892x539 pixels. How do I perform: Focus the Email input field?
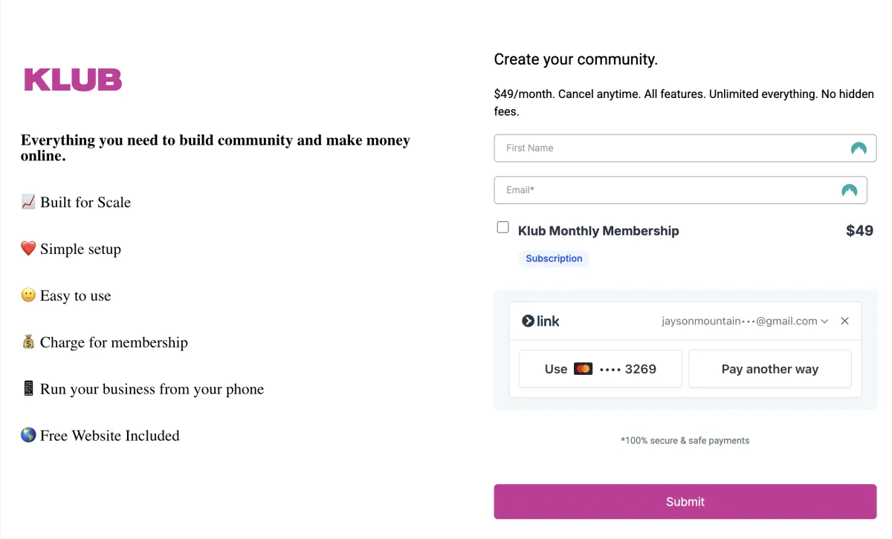click(681, 190)
